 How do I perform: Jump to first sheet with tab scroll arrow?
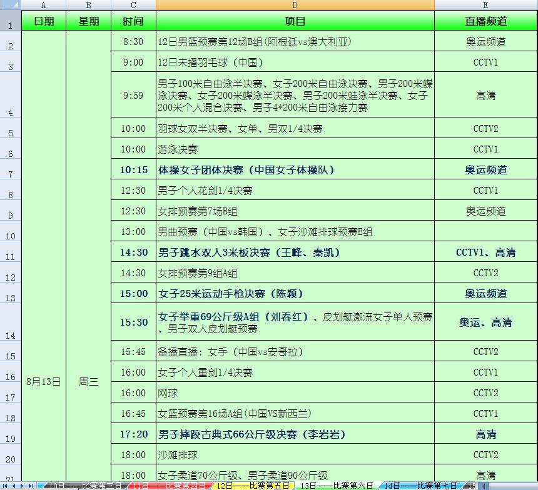click(x=6, y=486)
